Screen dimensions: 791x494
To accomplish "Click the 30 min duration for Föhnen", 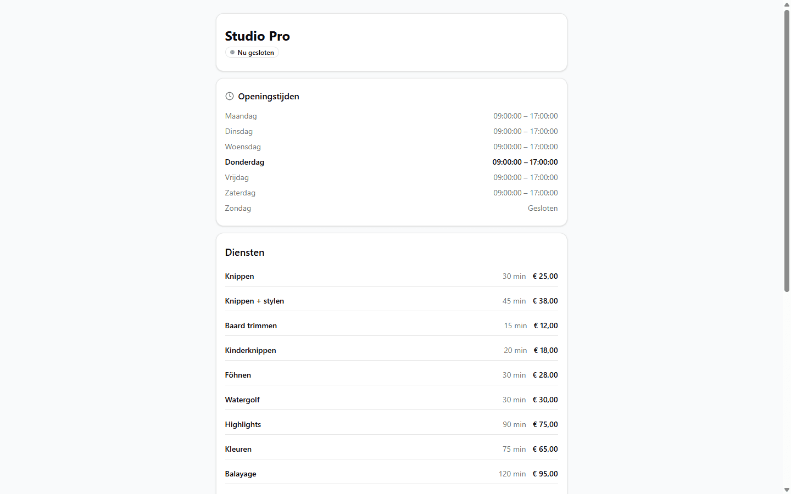I will [514, 375].
